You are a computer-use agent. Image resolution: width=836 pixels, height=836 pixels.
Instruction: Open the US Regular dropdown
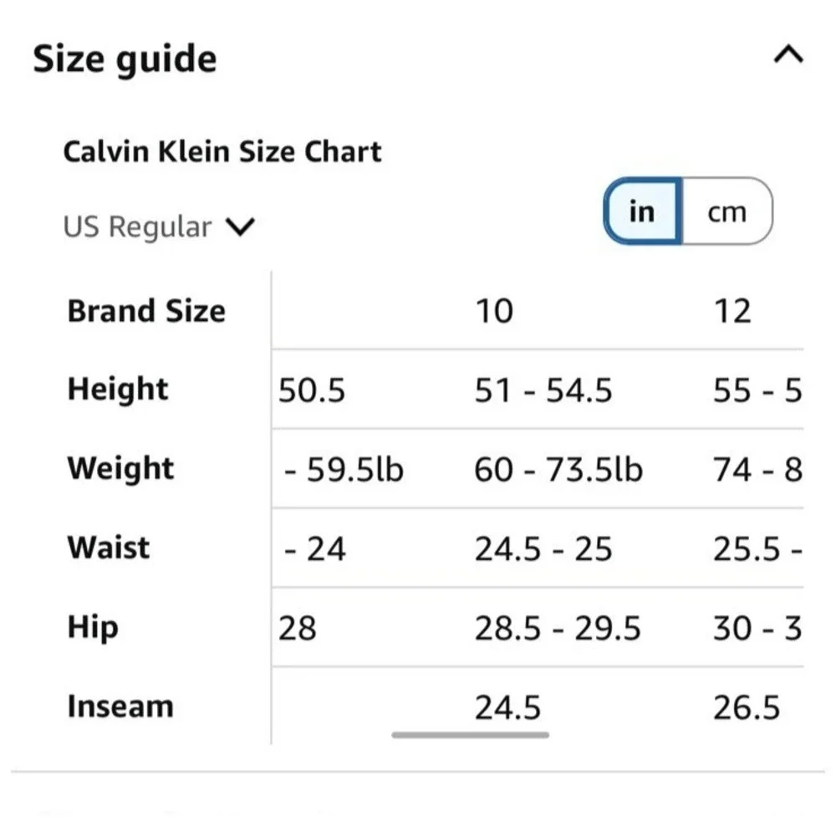coord(159,227)
